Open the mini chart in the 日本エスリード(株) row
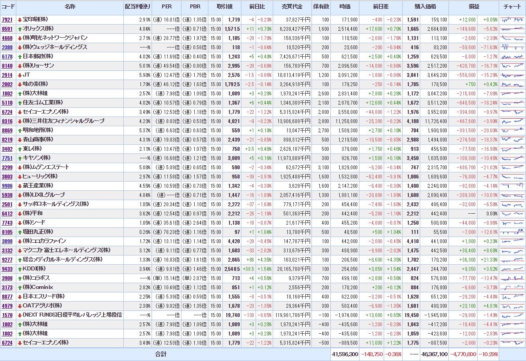Screen dimensions: 526x361 click(512, 296)
